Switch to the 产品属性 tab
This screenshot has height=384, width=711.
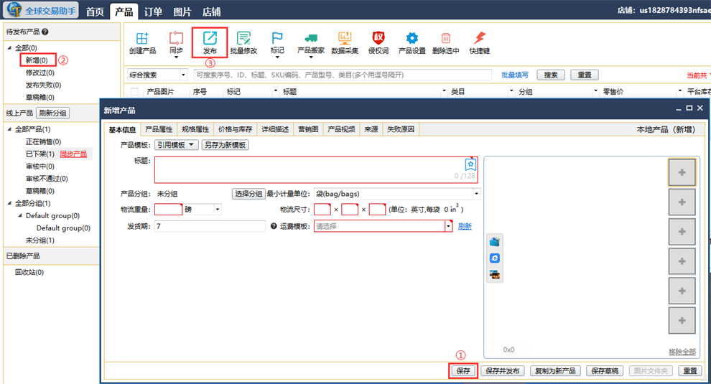(159, 129)
